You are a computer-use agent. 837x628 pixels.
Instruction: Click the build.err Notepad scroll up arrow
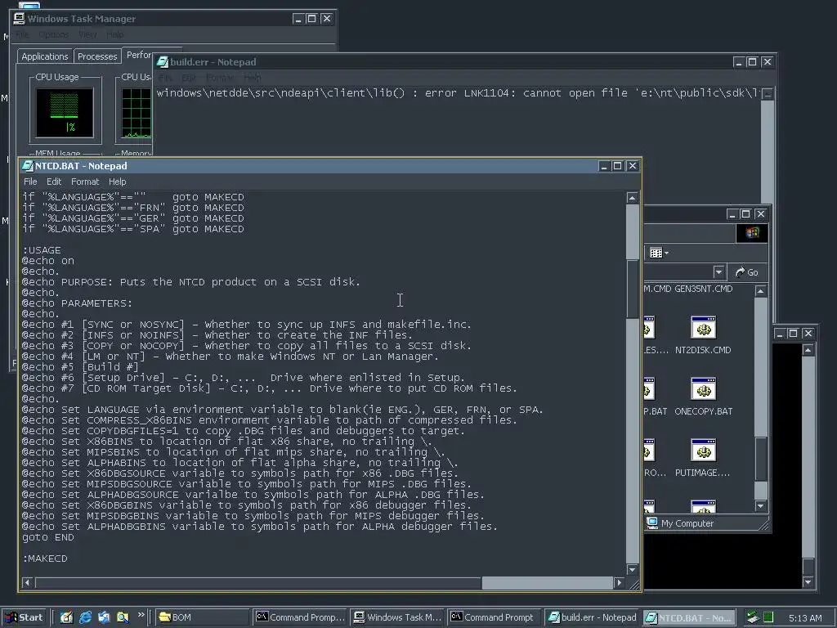click(x=767, y=94)
